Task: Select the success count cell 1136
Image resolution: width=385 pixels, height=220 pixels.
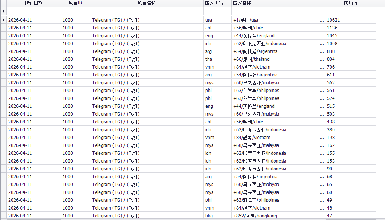Action: (x=350, y=28)
